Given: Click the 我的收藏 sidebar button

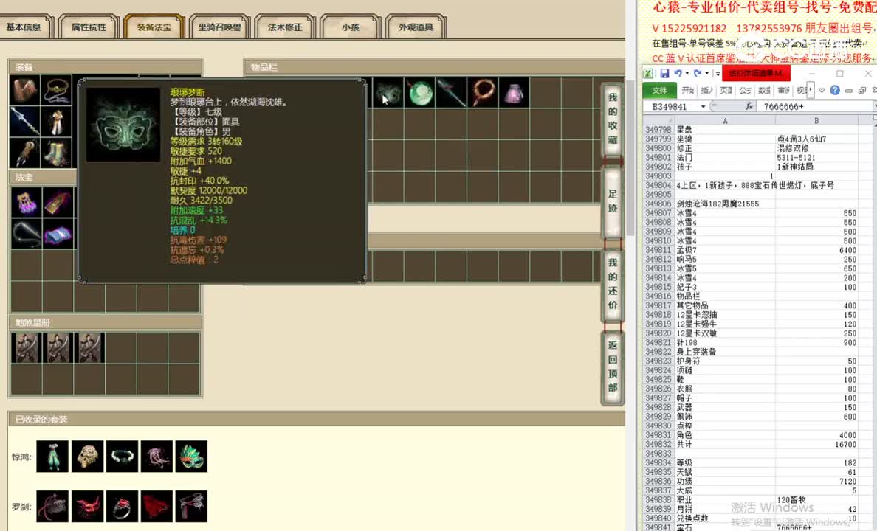Looking at the screenshot, I should (612, 118).
